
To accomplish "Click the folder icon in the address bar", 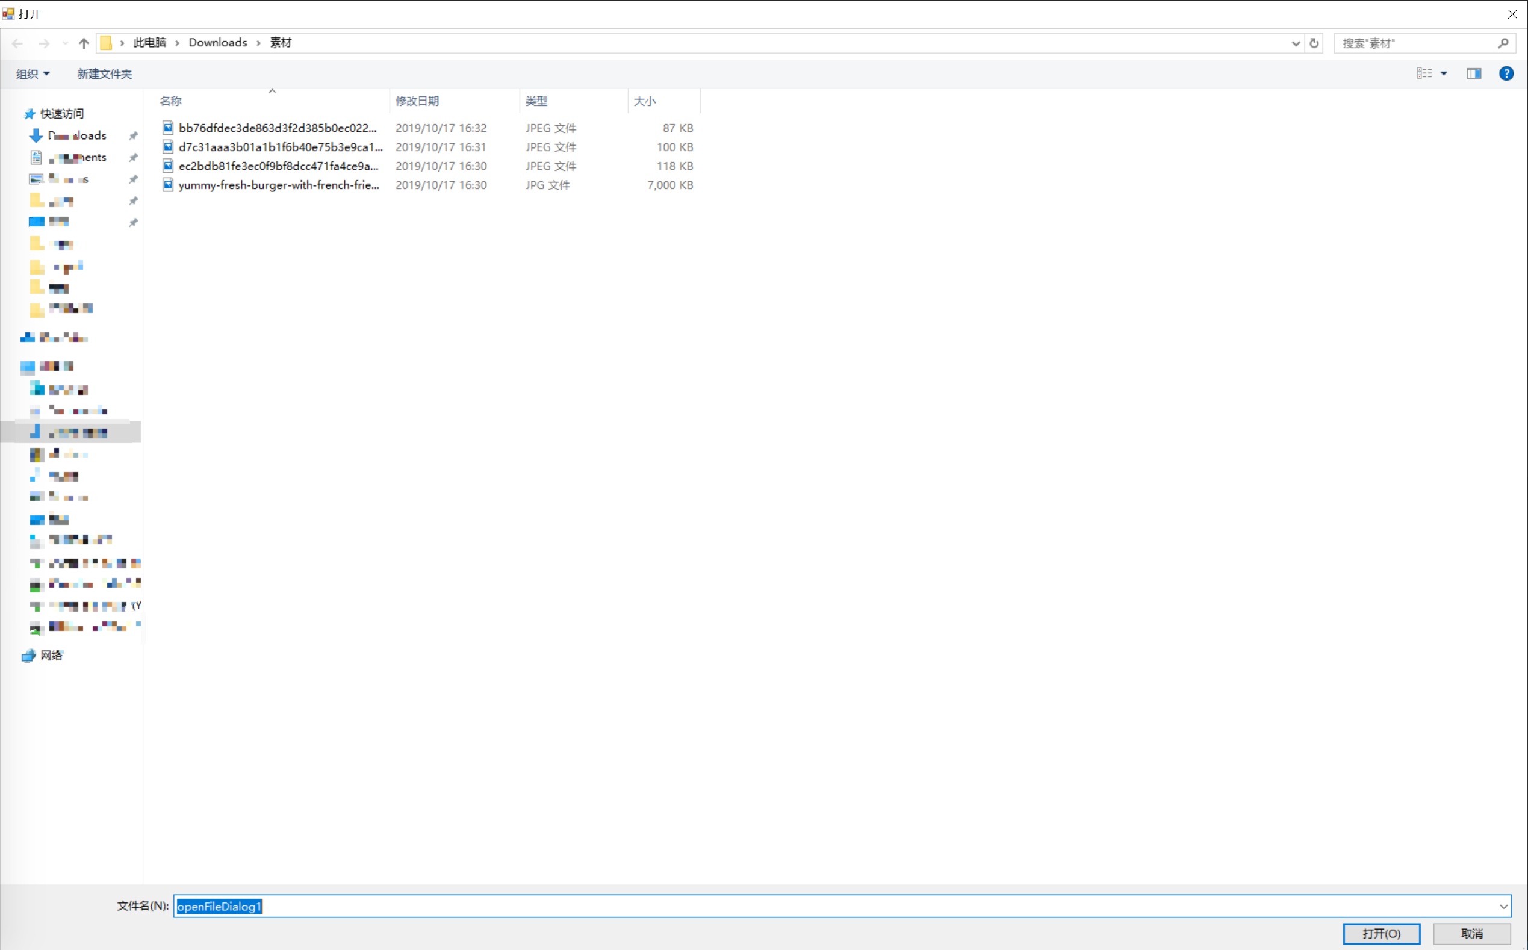I will (x=105, y=42).
